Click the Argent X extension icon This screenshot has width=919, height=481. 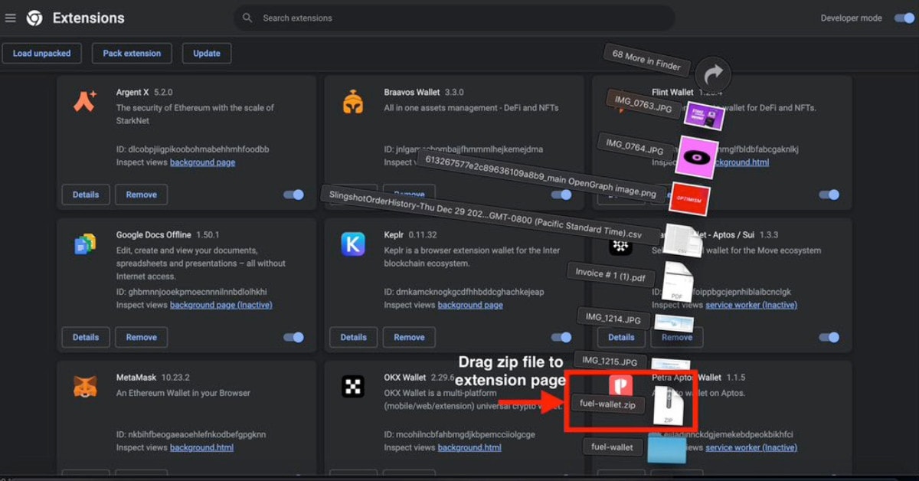85,100
